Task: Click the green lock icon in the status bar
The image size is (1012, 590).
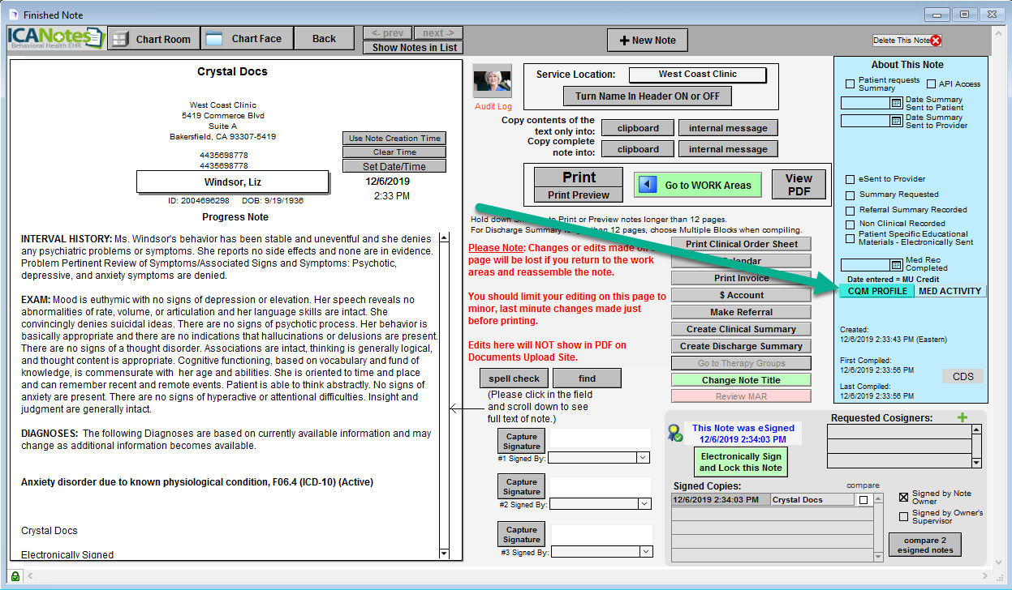Action: click(15, 576)
